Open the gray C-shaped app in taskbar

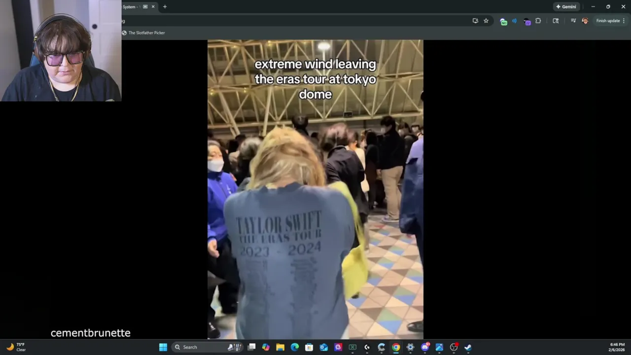tap(381, 347)
